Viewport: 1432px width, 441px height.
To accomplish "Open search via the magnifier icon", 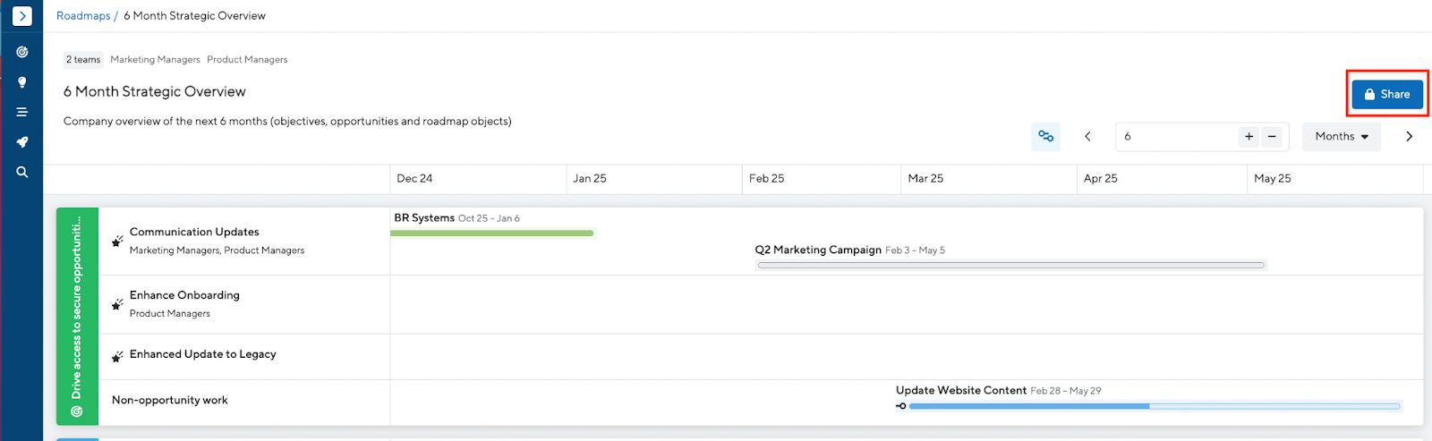I will pyautogui.click(x=21, y=172).
